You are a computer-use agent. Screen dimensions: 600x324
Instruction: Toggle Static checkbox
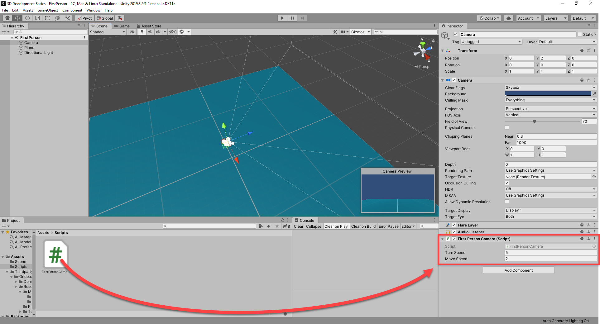click(580, 34)
